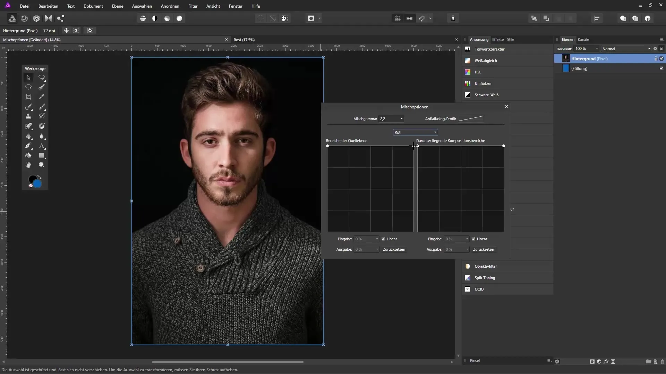Switch to the Effekte tab

click(498, 39)
